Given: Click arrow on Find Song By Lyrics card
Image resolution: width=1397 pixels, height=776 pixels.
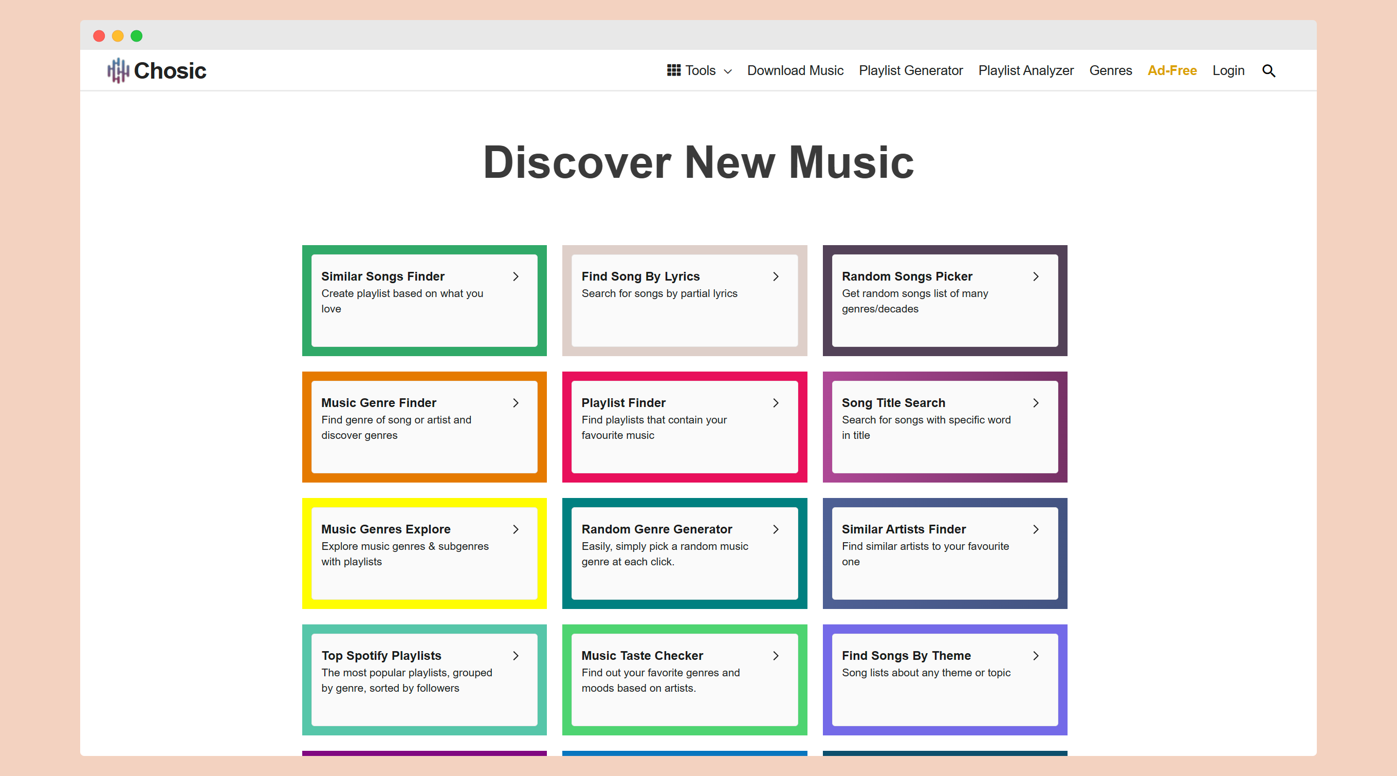Looking at the screenshot, I should 776,276.
